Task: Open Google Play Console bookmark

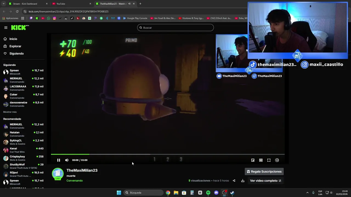Action: pyautogui.click(x=135, y=18)
